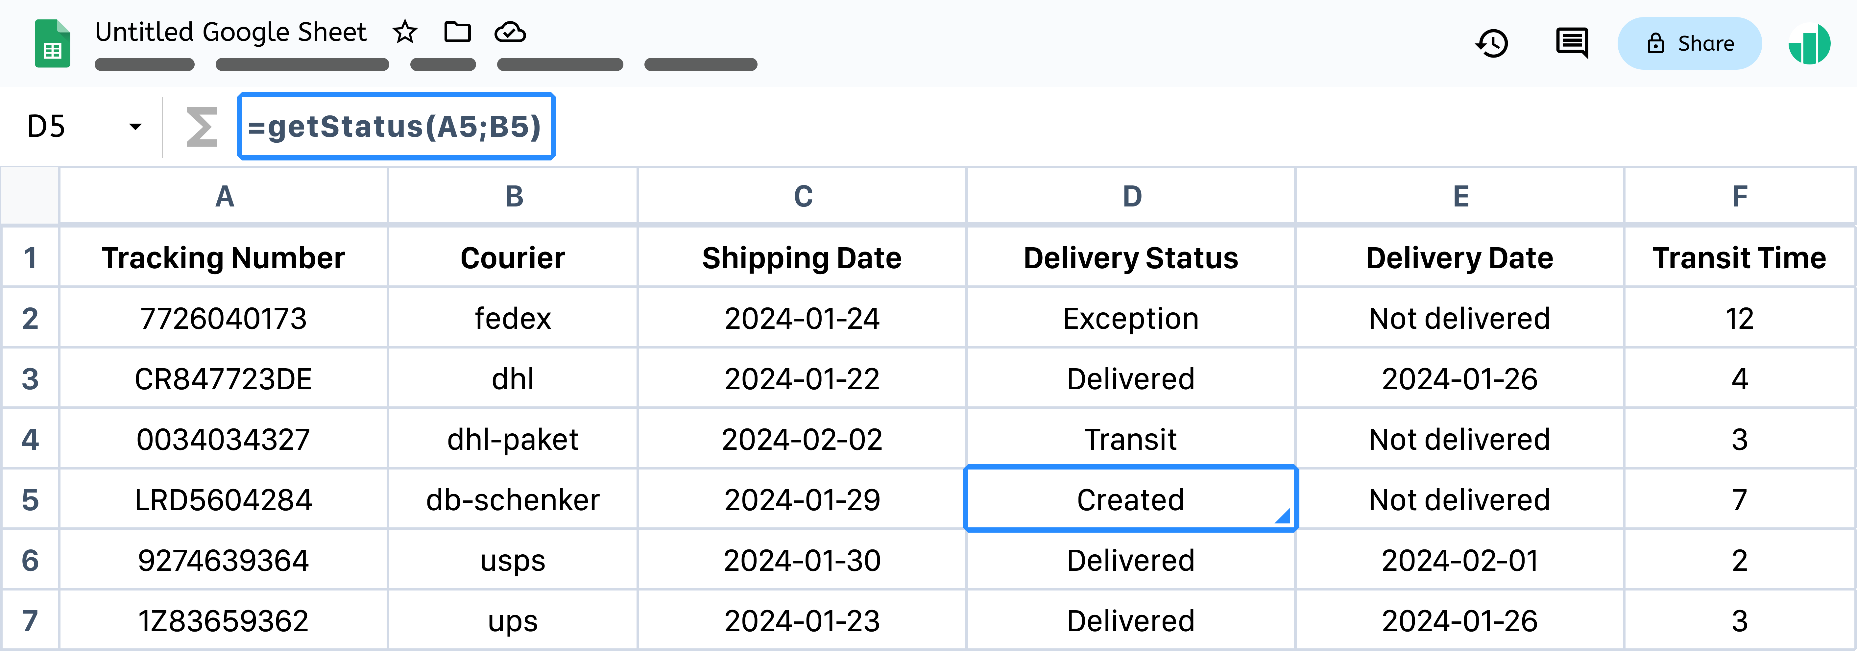Select column A header

(224, 196)
